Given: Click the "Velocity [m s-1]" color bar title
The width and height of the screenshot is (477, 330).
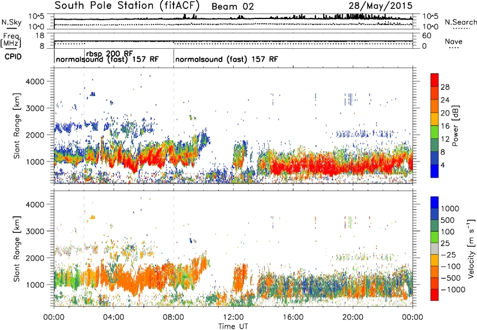Looking at the screenshot, I should [x=471, y=248].
